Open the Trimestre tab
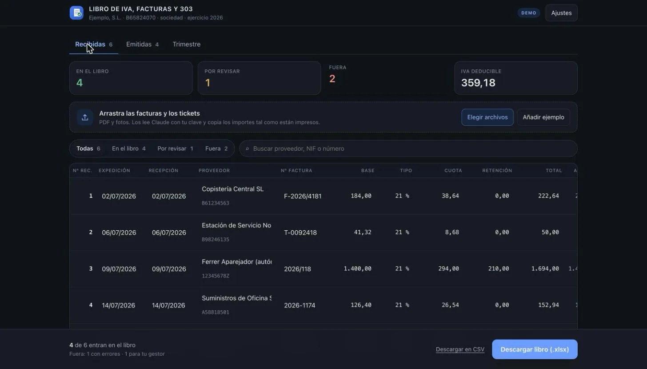 point(187,44)
